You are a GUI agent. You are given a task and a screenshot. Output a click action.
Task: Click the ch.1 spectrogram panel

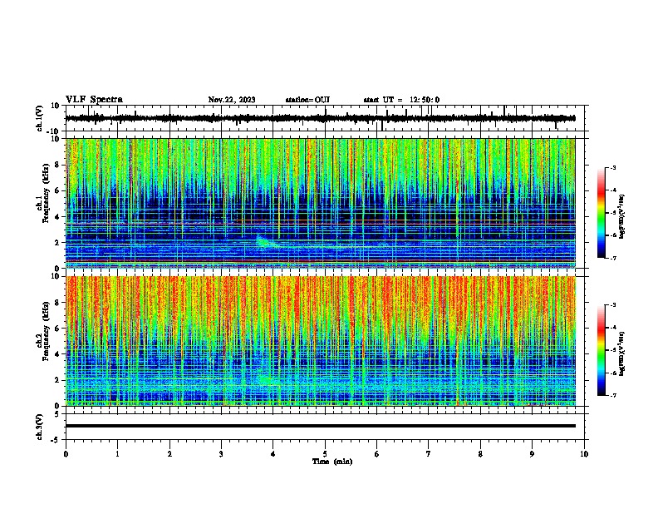320,203
